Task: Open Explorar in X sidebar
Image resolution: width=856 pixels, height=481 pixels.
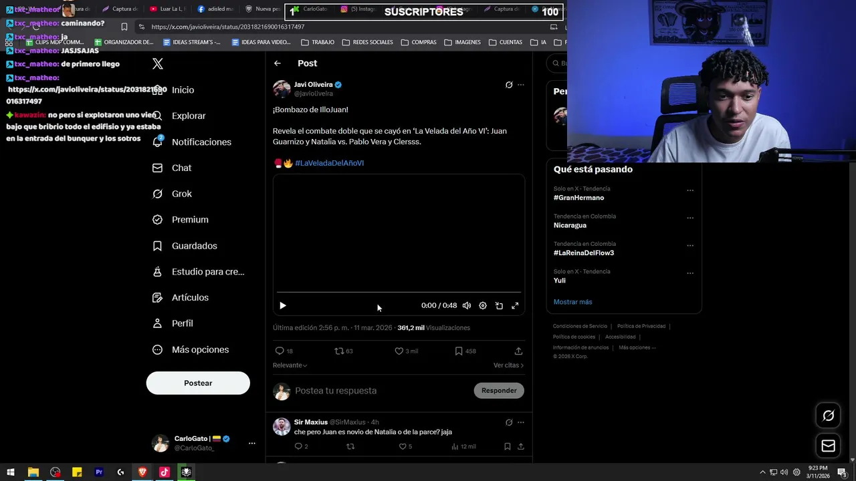Action: coord(189,116)
